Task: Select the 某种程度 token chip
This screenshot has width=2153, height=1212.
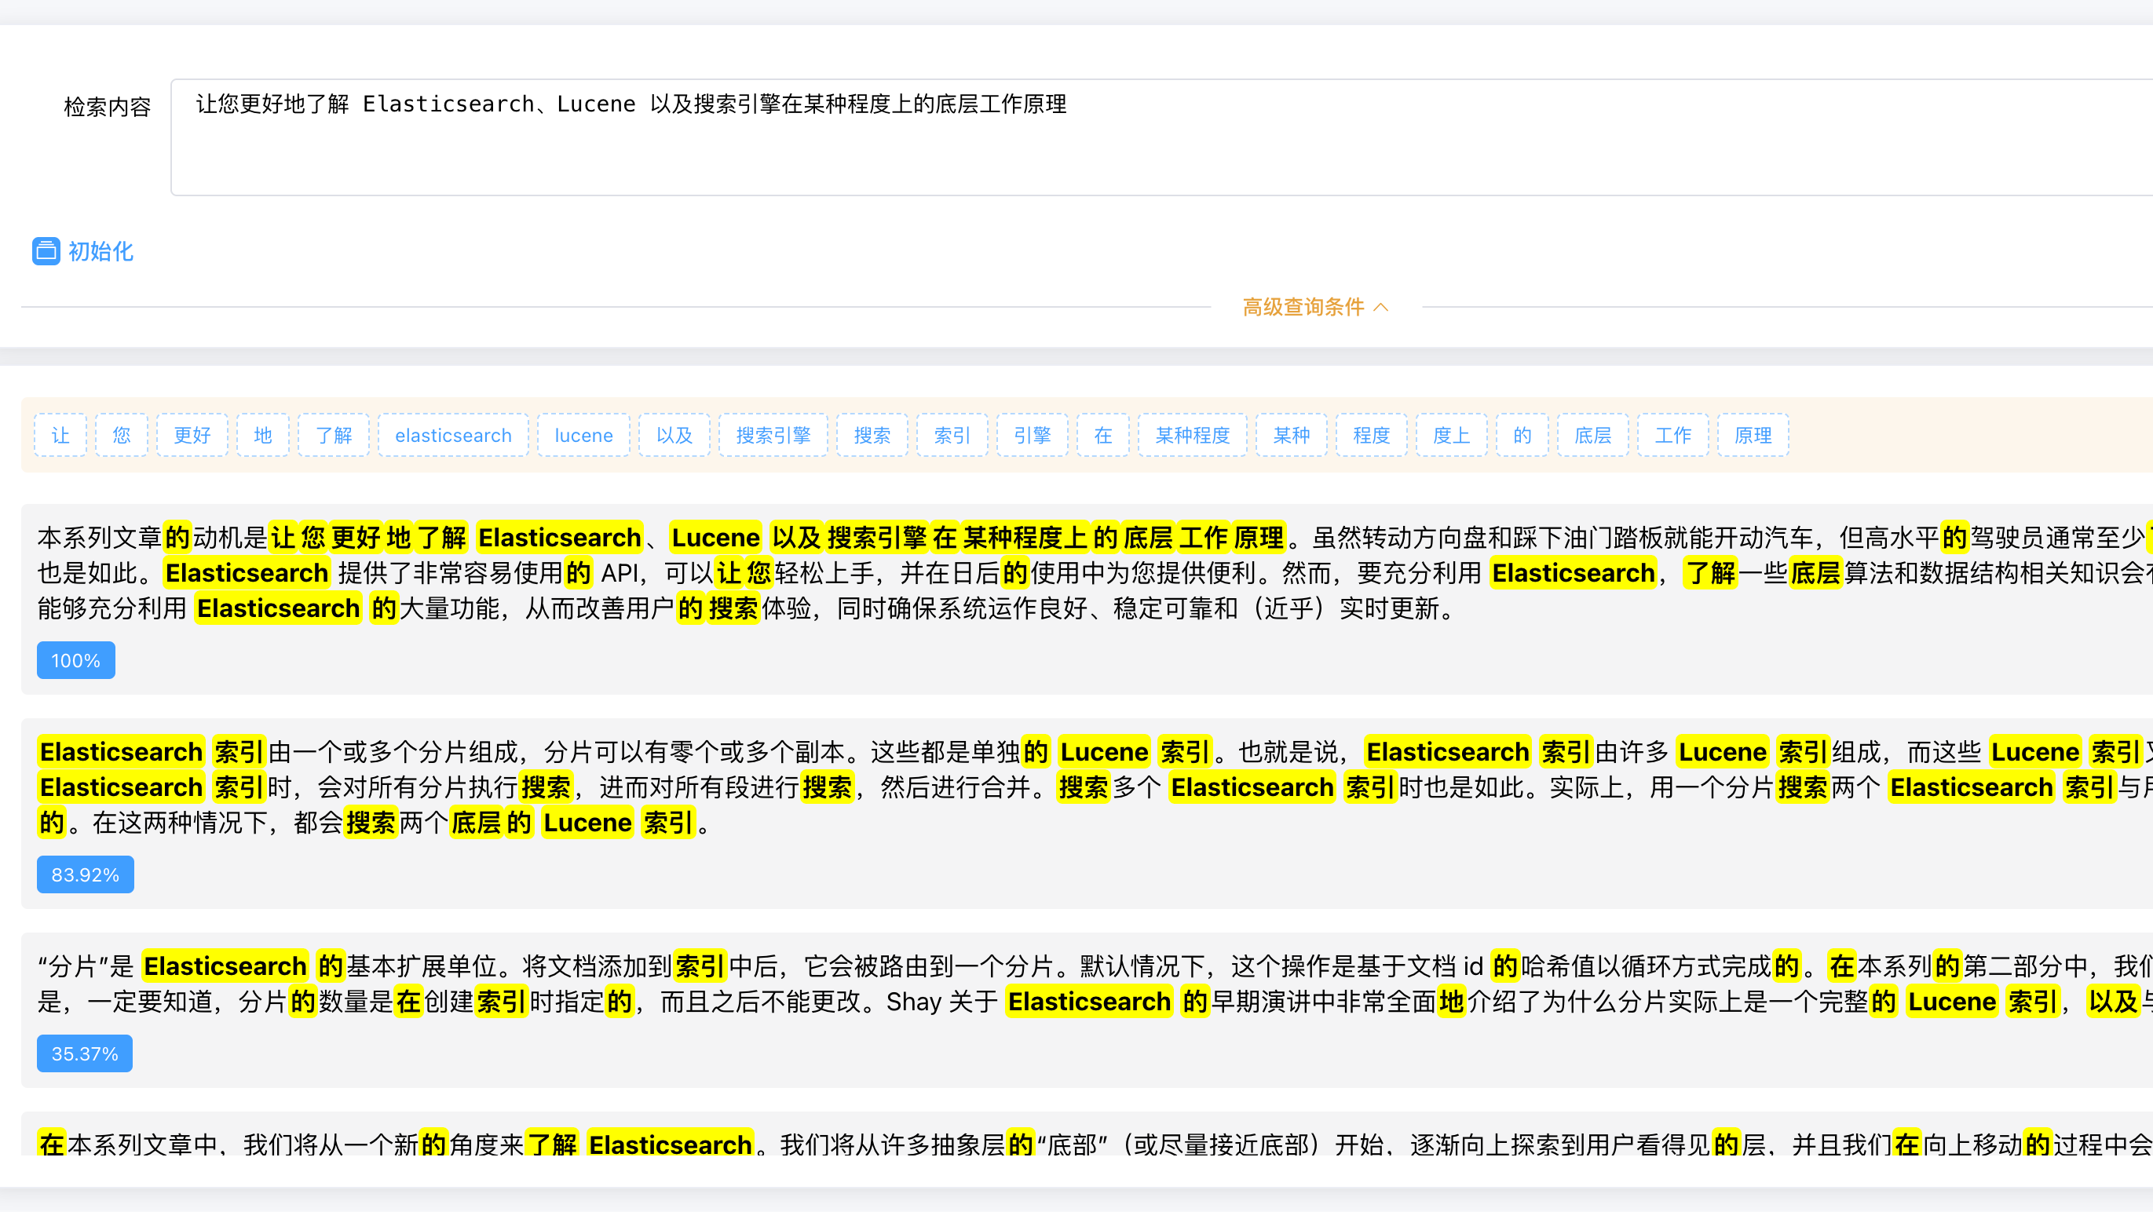Action: point(1193,435)
